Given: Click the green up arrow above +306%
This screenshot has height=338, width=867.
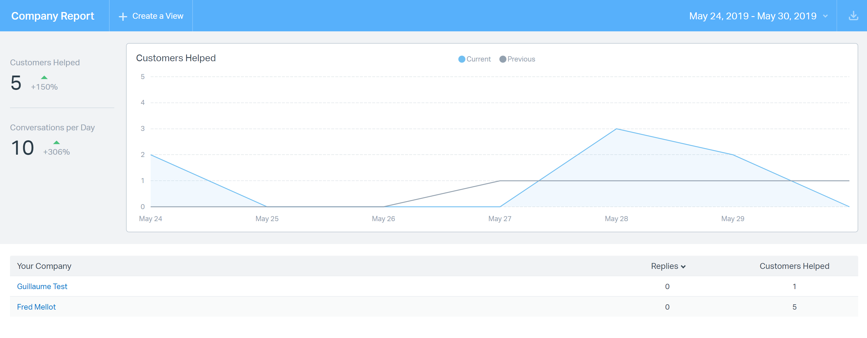Looking at the screenshot, I should pos(57,143).
